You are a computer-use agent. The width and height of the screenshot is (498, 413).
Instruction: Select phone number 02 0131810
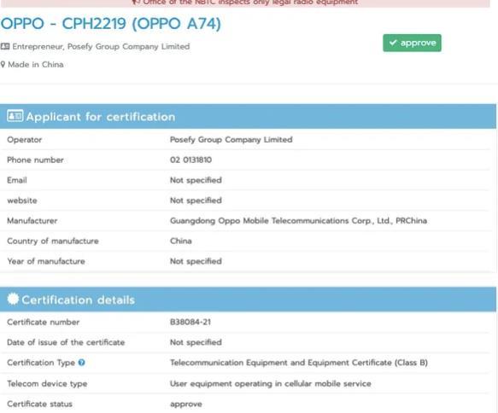(190, 160)
